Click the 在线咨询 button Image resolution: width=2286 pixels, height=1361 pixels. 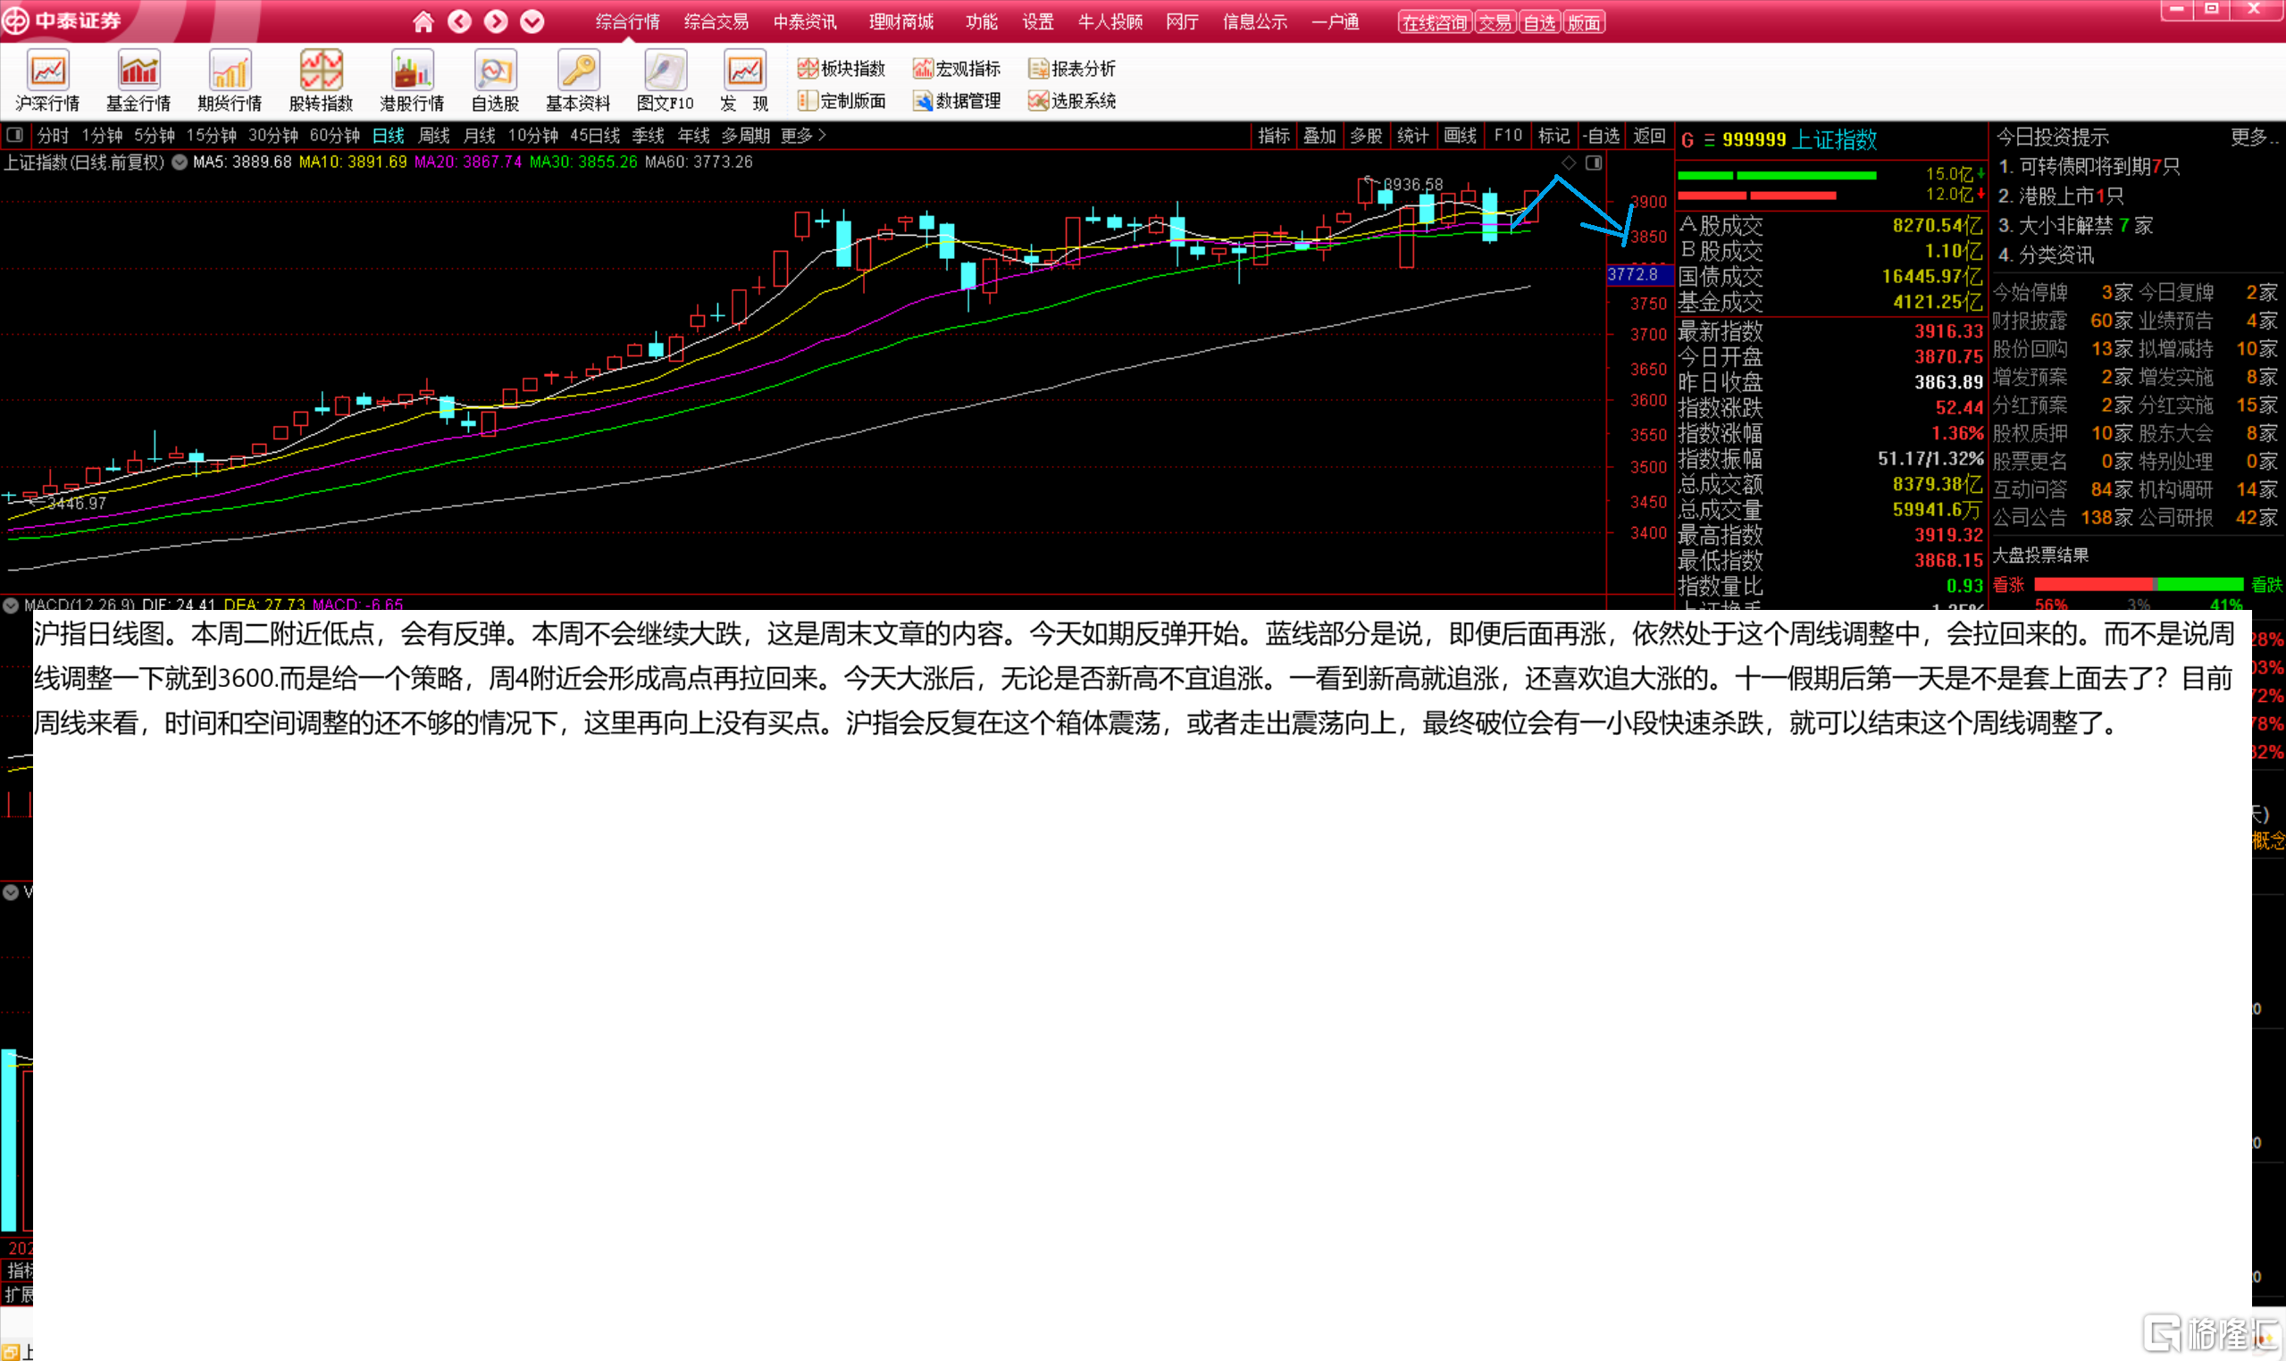click(x=1434, y=23)
